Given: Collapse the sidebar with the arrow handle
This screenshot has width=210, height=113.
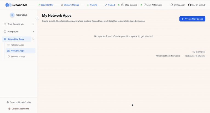Looking at the screenshot, I should [37, 18].
